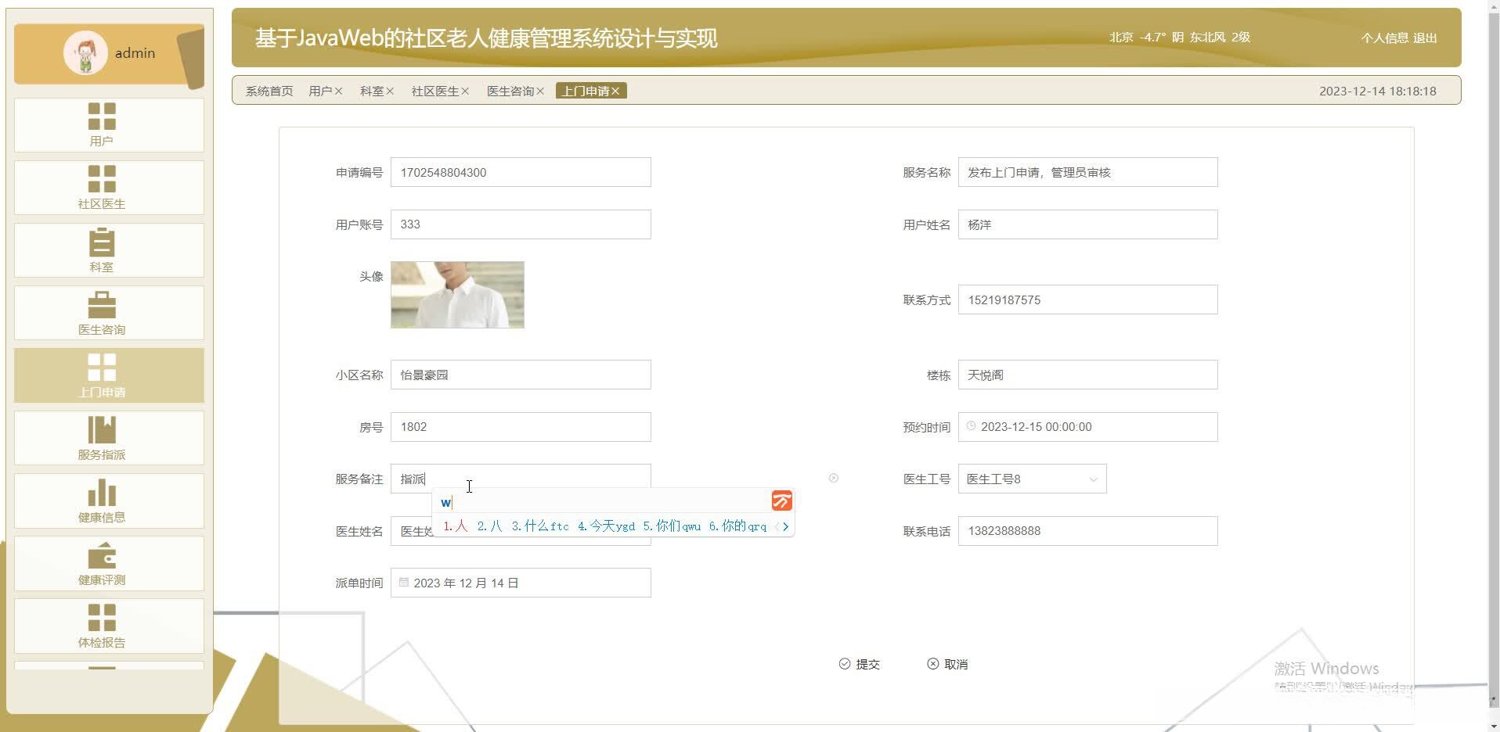Screen dimensions: 1500x732
Task: Click the admin avatar picture
Action: [85, 53]
